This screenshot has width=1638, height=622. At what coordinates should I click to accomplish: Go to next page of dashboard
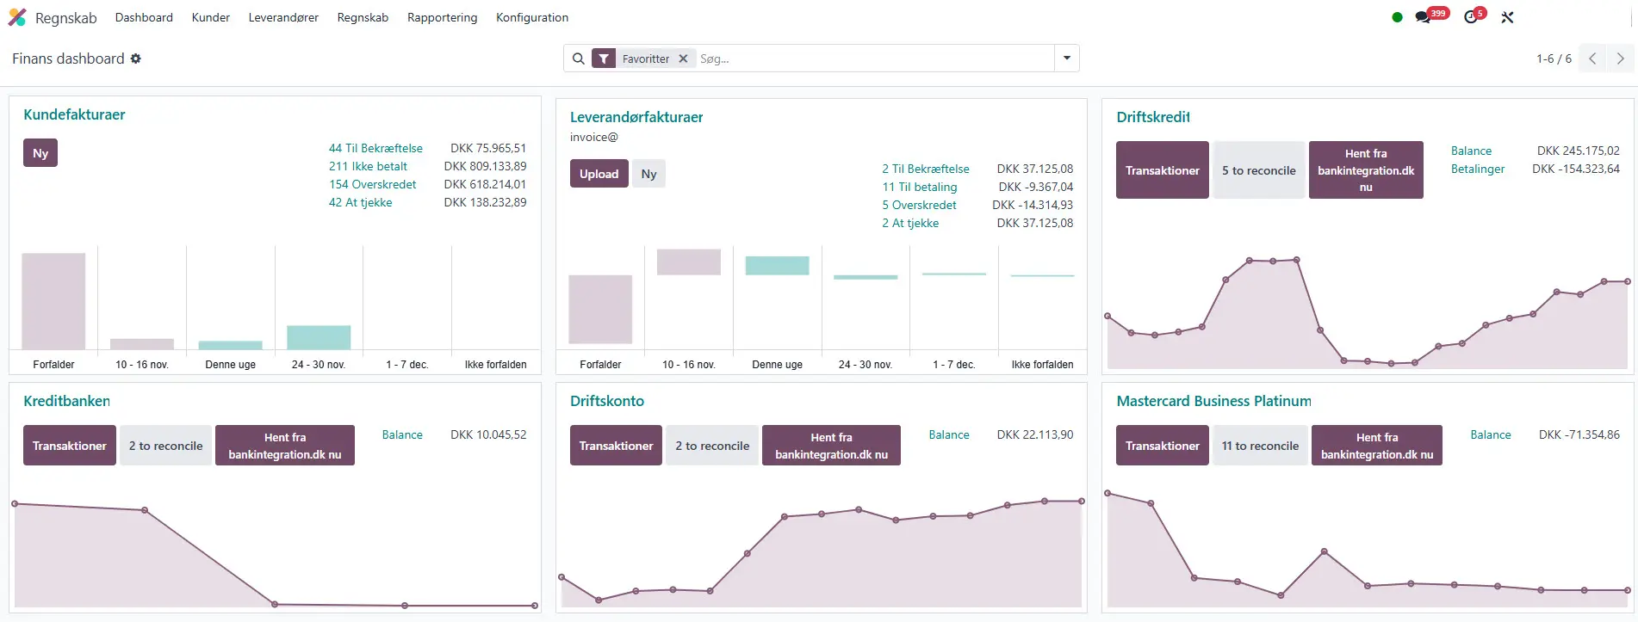pos(1620,59)
